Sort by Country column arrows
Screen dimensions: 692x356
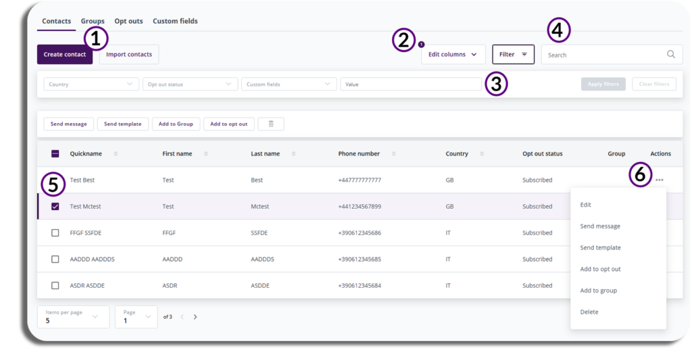(x=482, y=153)
